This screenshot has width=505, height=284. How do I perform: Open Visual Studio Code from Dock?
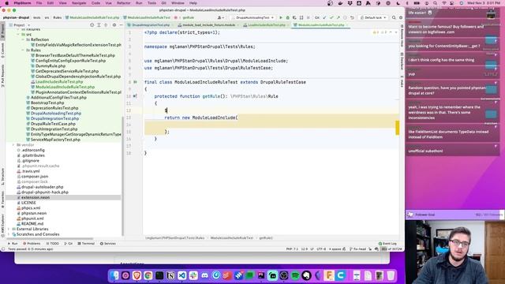pyautogui.click(x=182, y=275)
